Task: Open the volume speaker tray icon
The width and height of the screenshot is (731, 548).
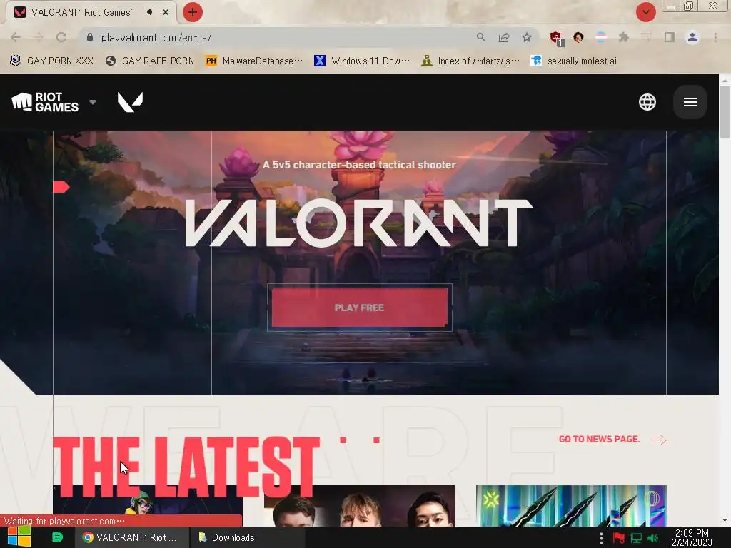Action: point(652,538)
